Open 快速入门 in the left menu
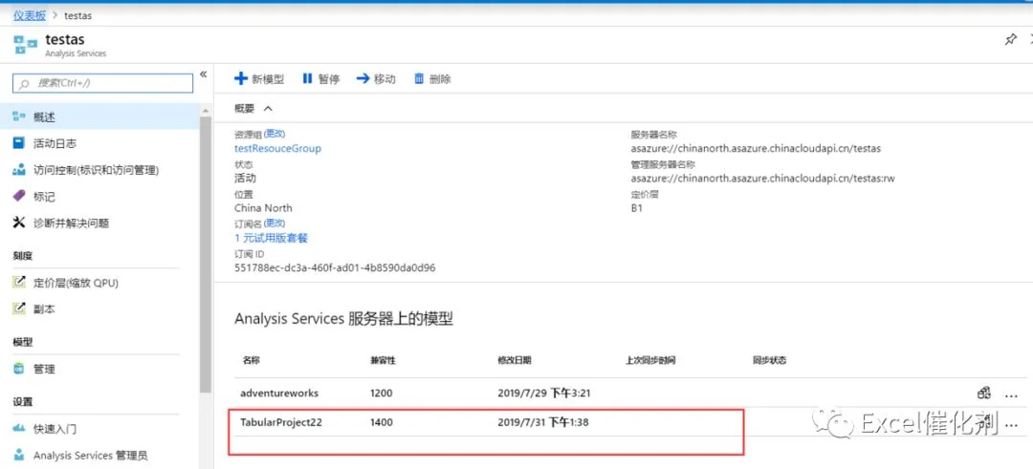Viewport: 1033px width, 469px height. pos(55,429)
